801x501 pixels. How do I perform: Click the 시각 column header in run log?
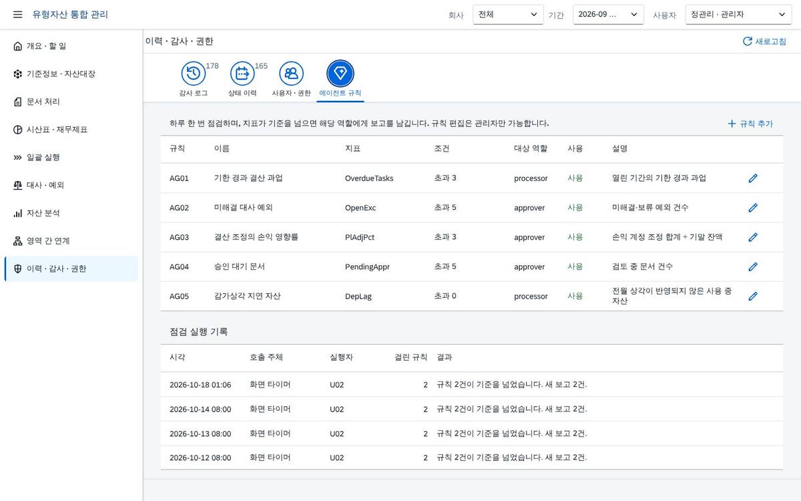pos(178,357)
